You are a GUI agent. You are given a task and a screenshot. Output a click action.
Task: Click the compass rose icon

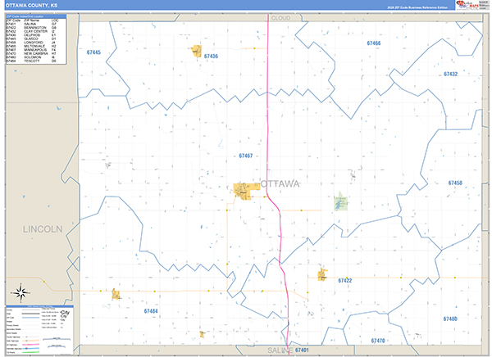[x=20, y=293]
